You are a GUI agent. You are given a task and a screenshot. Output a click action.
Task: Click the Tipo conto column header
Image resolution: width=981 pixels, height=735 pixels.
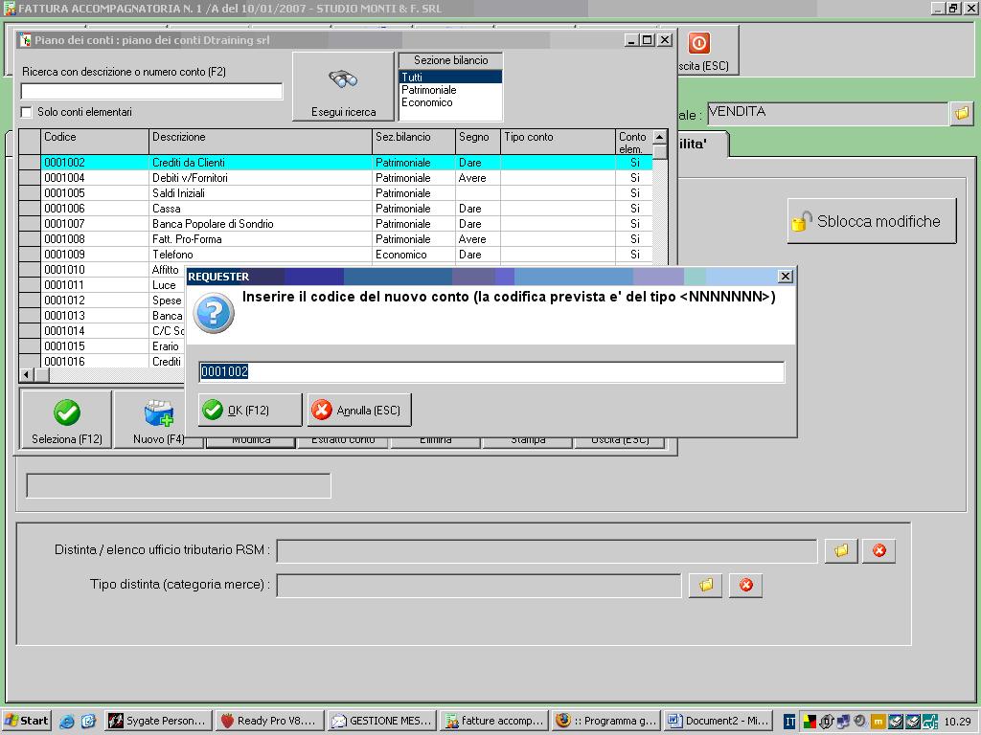coord(559,142)
